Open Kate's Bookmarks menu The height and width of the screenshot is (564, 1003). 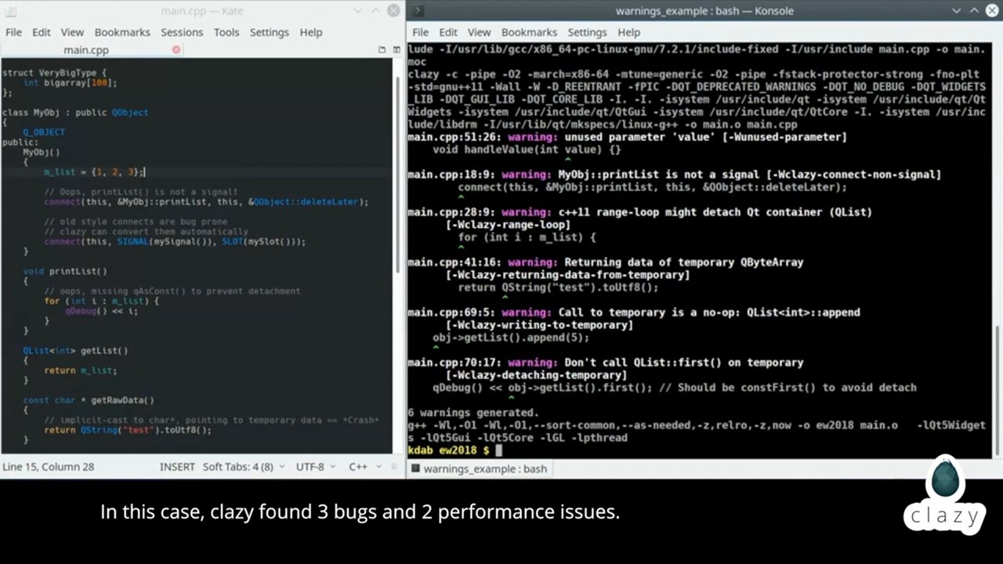[x=122, y=32]
